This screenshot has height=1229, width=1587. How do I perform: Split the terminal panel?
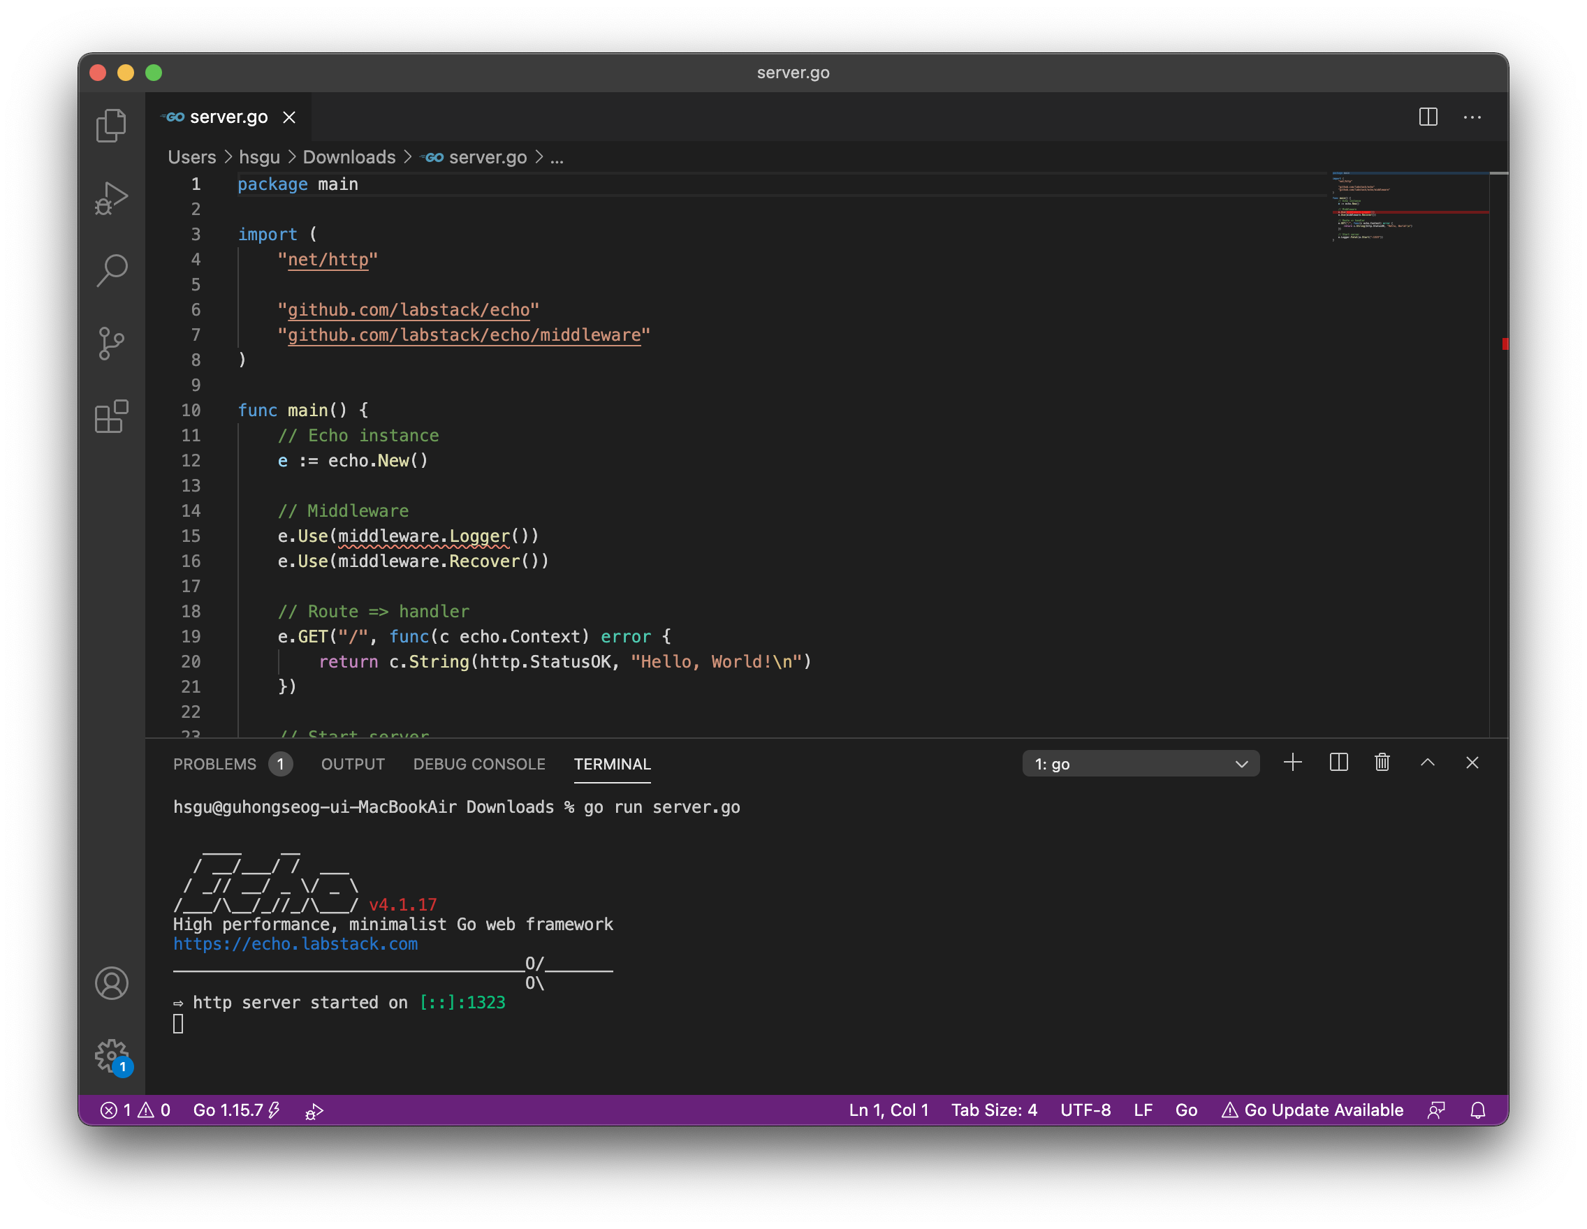coord(1338,763)
